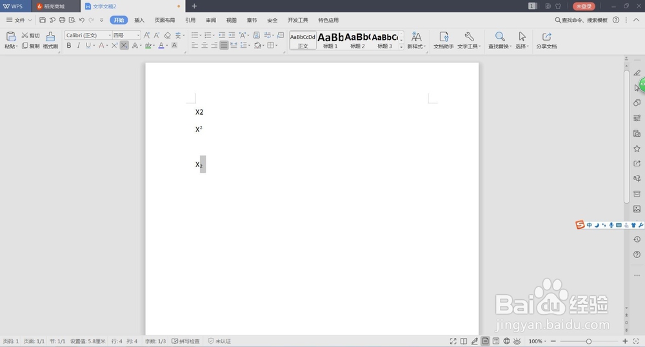Image resolution: width=645 pixels, height=347 pixels.
Task: Switch to the Page Layout (页面布局) tab
Action: [x=164, y=20]
